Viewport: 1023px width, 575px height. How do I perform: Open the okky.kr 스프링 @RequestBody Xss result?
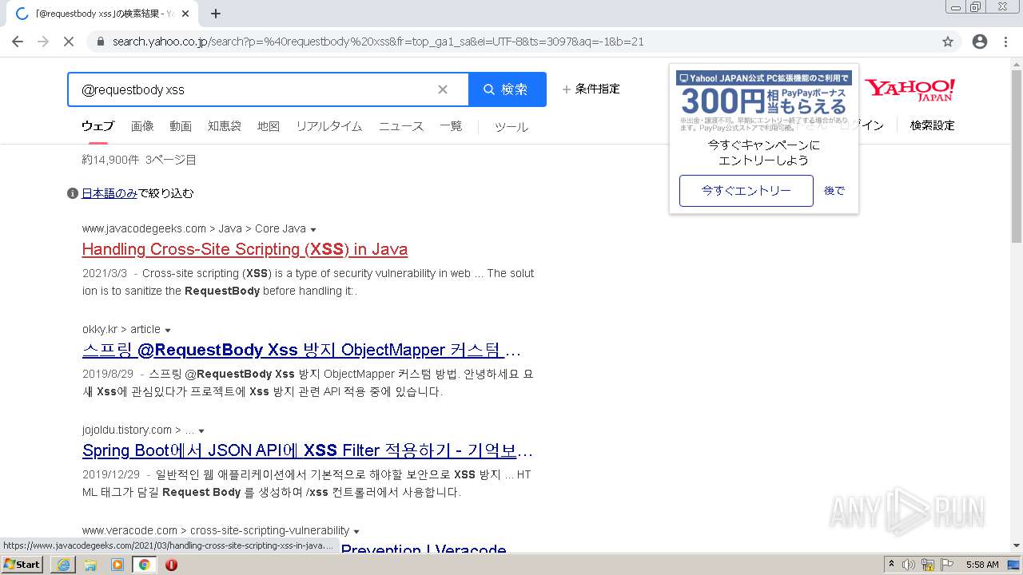[301, 350]
